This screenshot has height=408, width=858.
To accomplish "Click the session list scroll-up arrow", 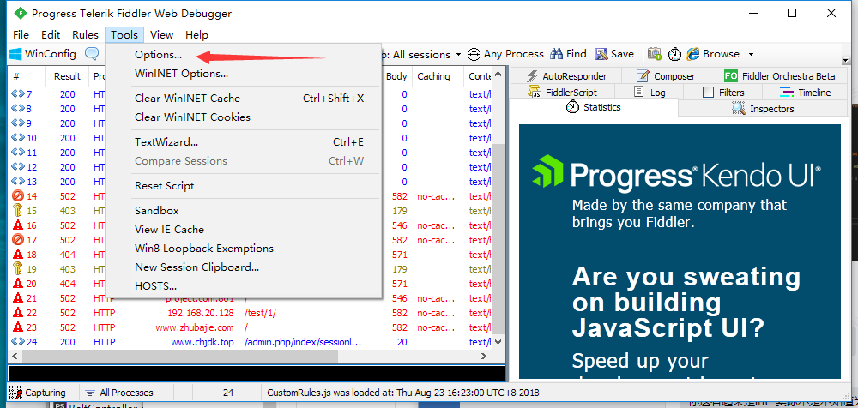I will (x=498, y=75).
